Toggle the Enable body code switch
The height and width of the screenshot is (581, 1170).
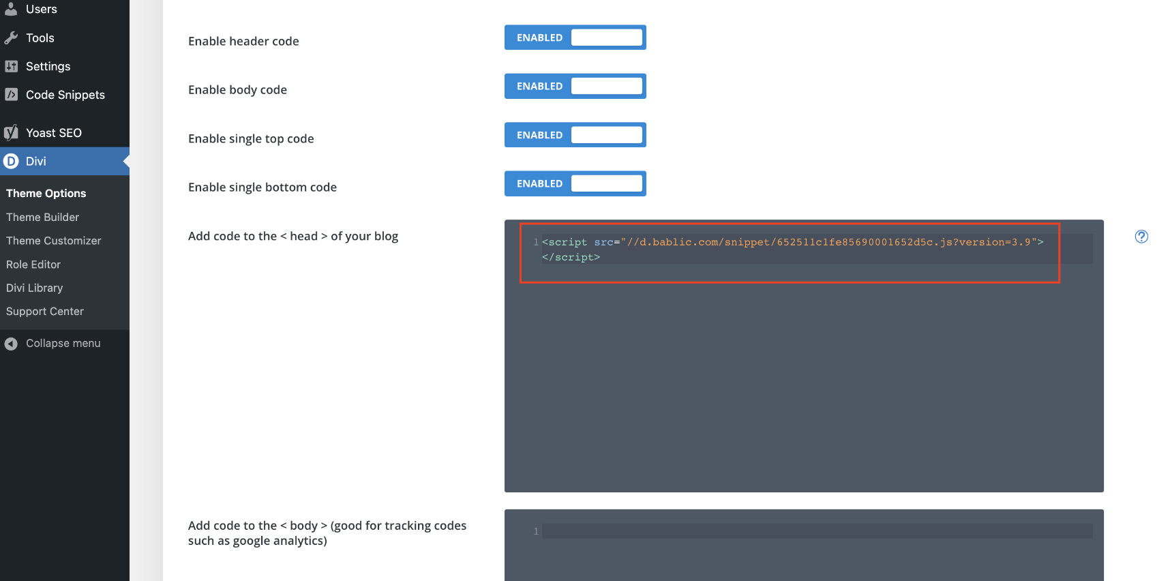[x=575, y=86]
